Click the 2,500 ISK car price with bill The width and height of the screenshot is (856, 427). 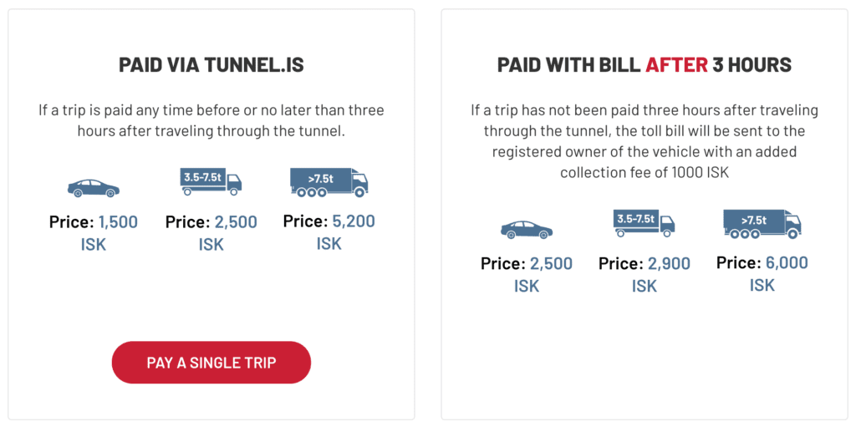click(x=551, y=264)
